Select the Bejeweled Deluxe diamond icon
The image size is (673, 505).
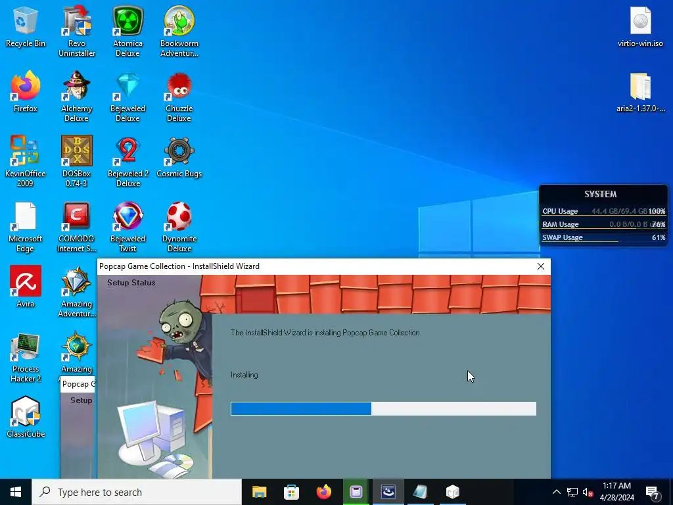point(128,97)
